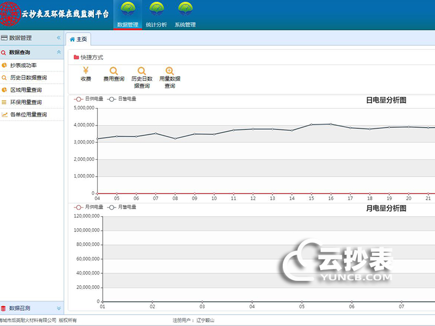This screenshot has width=435, height=326.
Task: Collapse the 数据管理 sidebar panel
Action: 59,38
